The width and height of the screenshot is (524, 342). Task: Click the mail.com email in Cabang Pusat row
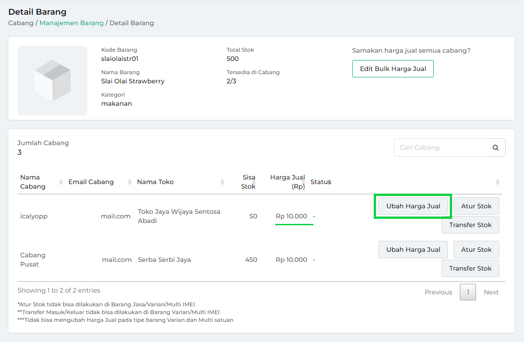click(x=117, y=260)
